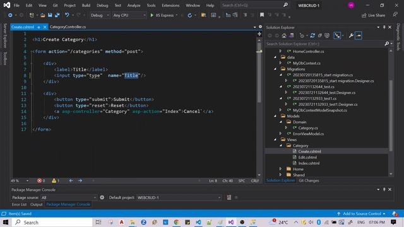Open the Output tab

pyautogui.click(x=37, y=204)
